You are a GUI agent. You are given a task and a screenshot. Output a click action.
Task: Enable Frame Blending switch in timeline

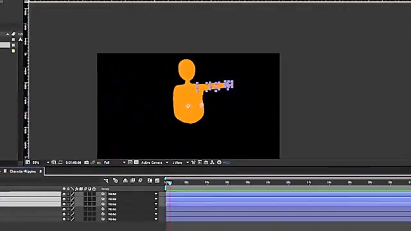(x=132, y=180)
